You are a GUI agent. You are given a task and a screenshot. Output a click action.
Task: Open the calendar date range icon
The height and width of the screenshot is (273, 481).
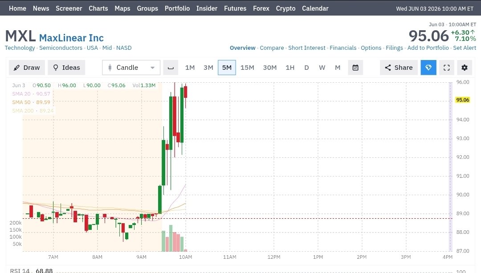(355, 68)
